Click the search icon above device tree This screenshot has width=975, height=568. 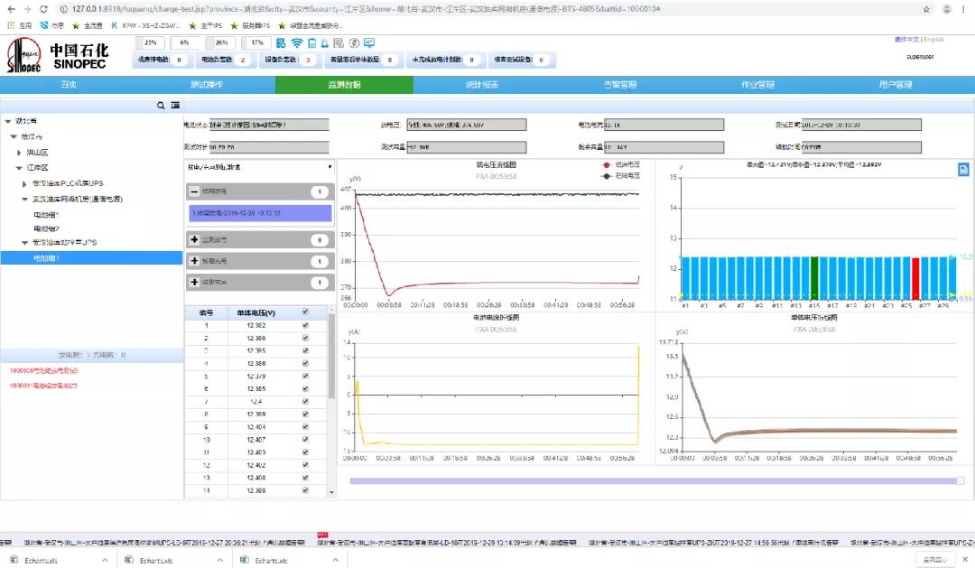(x=161, y=106)
